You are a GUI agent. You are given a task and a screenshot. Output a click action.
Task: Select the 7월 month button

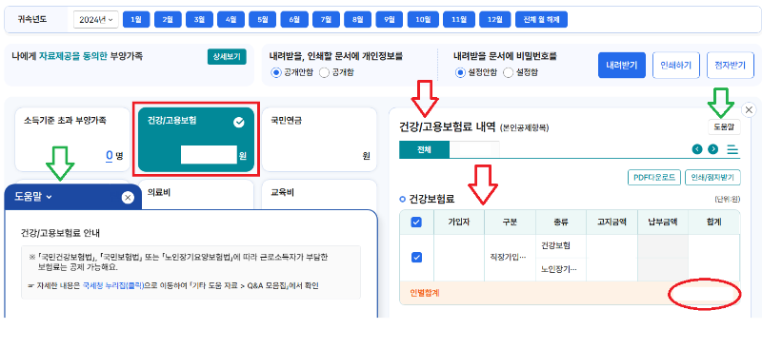pos(326,19)
